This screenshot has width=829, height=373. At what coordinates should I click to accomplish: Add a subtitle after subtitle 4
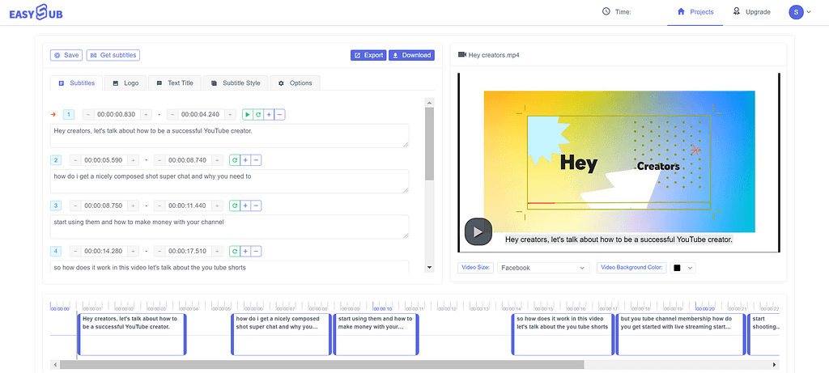[x=244, y=251]
